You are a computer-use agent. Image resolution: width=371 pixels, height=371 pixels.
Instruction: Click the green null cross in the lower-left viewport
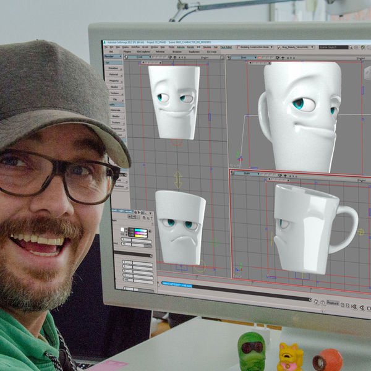pos(214,243)
